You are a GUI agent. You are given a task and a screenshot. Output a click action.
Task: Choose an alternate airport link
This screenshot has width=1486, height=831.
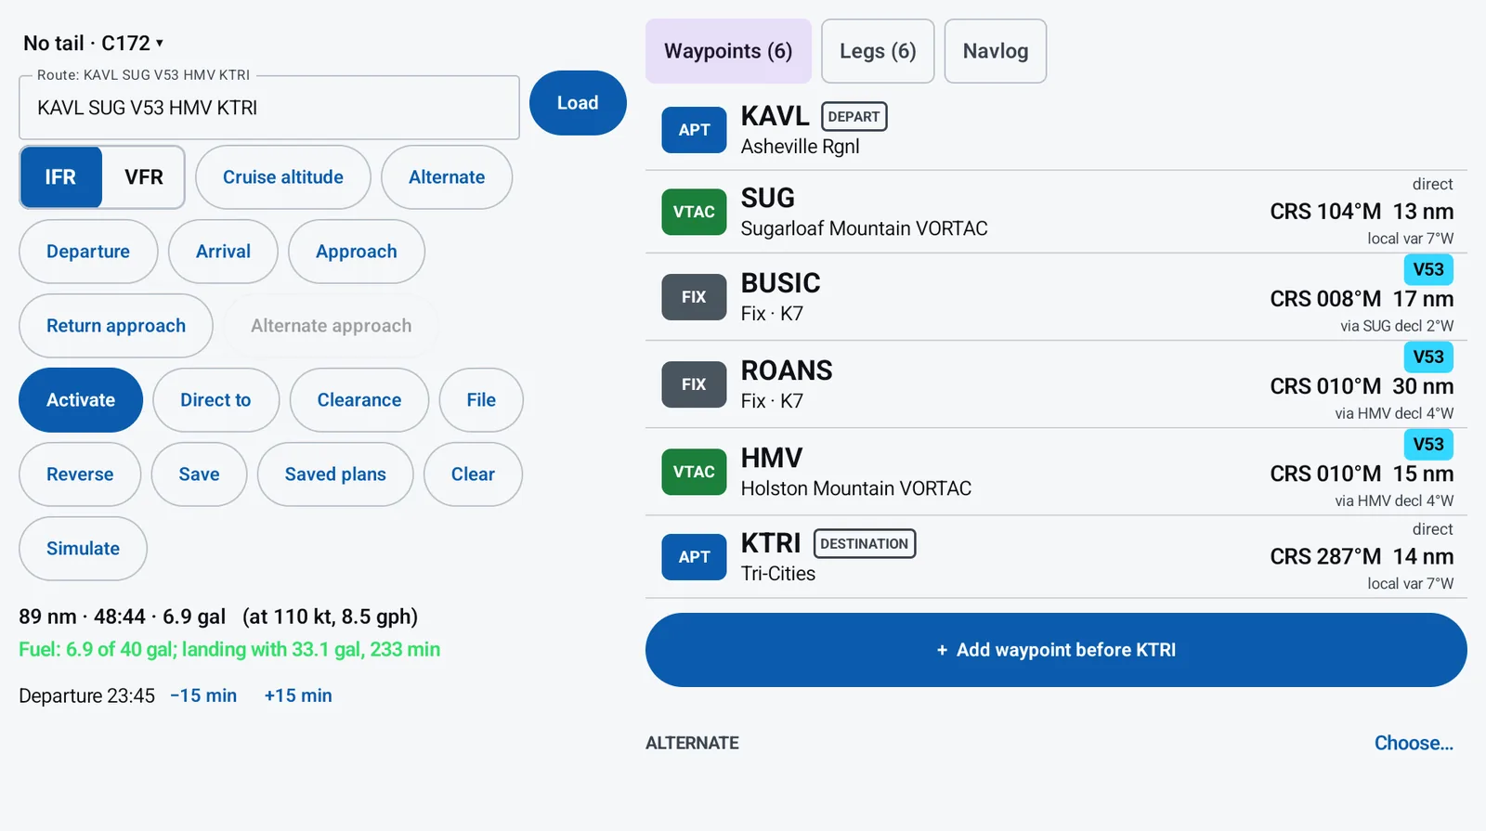tap(1414, 743)
